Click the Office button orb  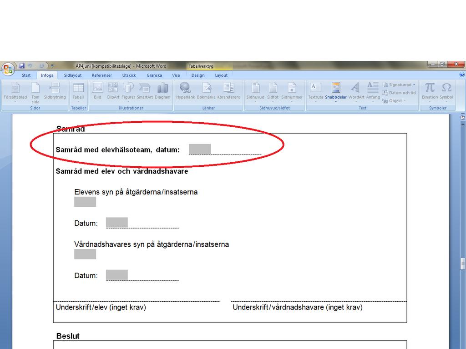[x=8, y=69]
